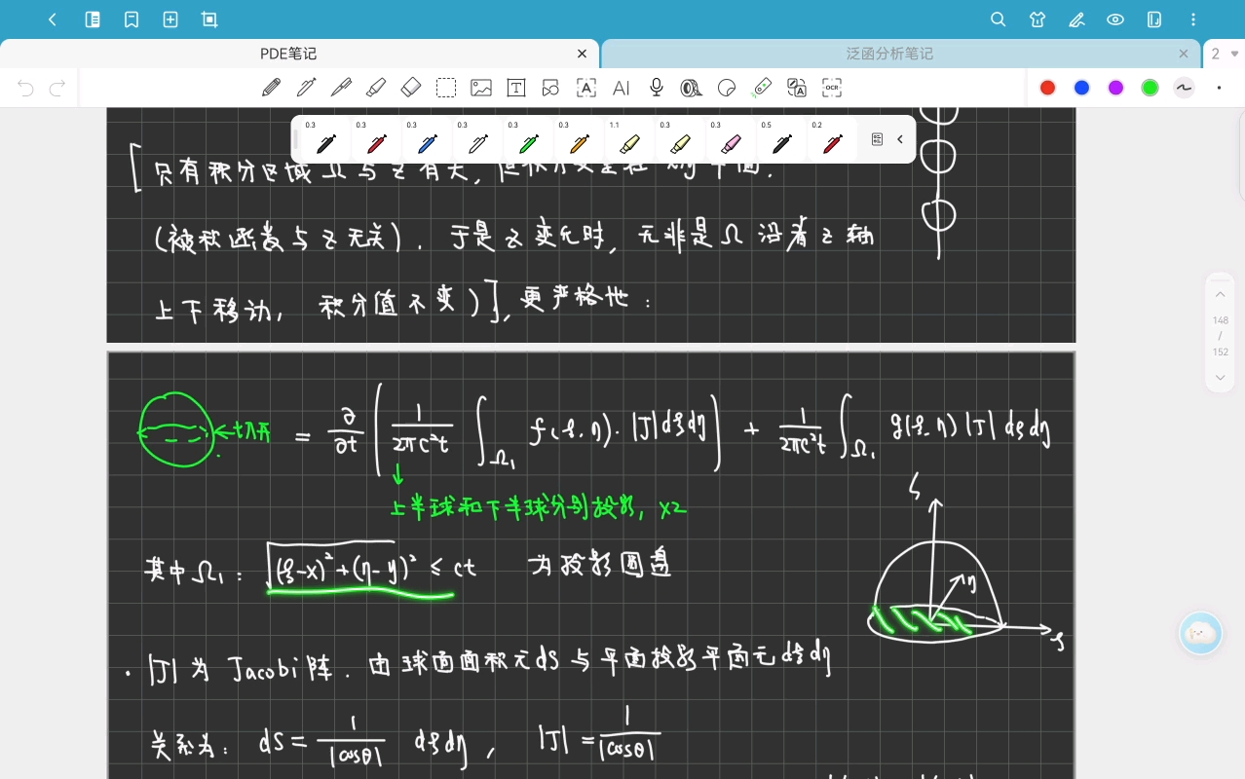
Task: Tap the bookmark icon in top bar
Action: (x=132, y=19)
